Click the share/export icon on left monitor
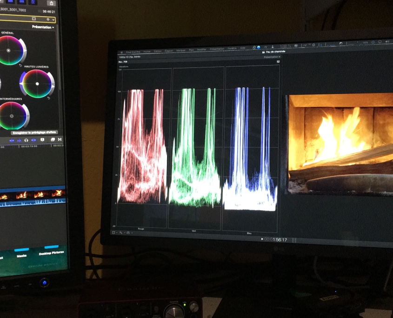This screenshot has height=318, width=393. point(51,3)
